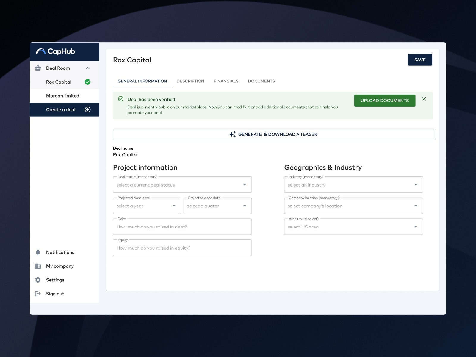The image size is (476, 357).
Task: Click the Deal name value Rox Capital
Action: point(125,155)
